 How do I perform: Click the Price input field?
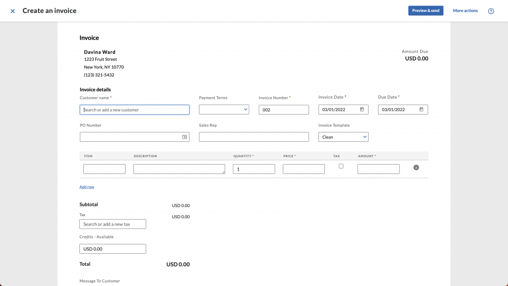304,169
